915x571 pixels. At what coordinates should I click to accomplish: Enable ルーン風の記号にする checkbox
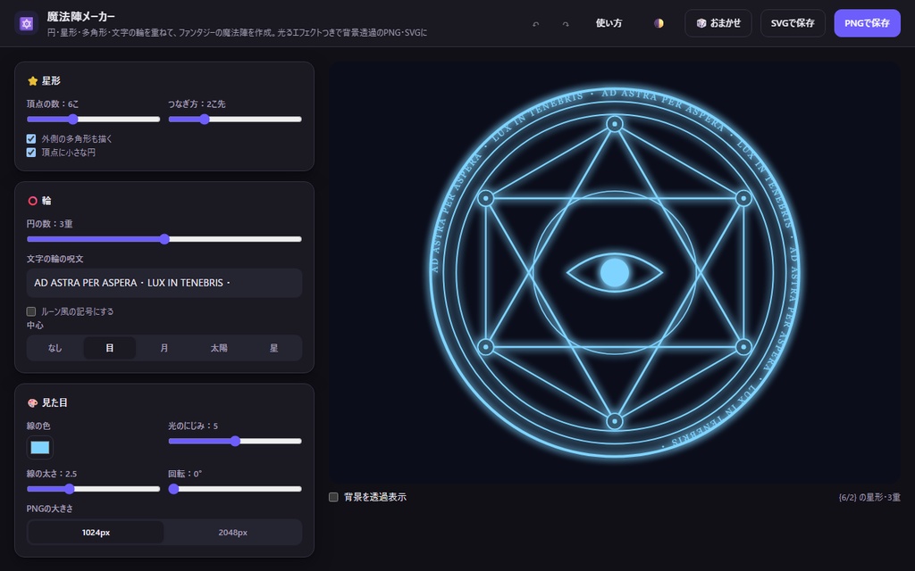[x=31, y=311]
